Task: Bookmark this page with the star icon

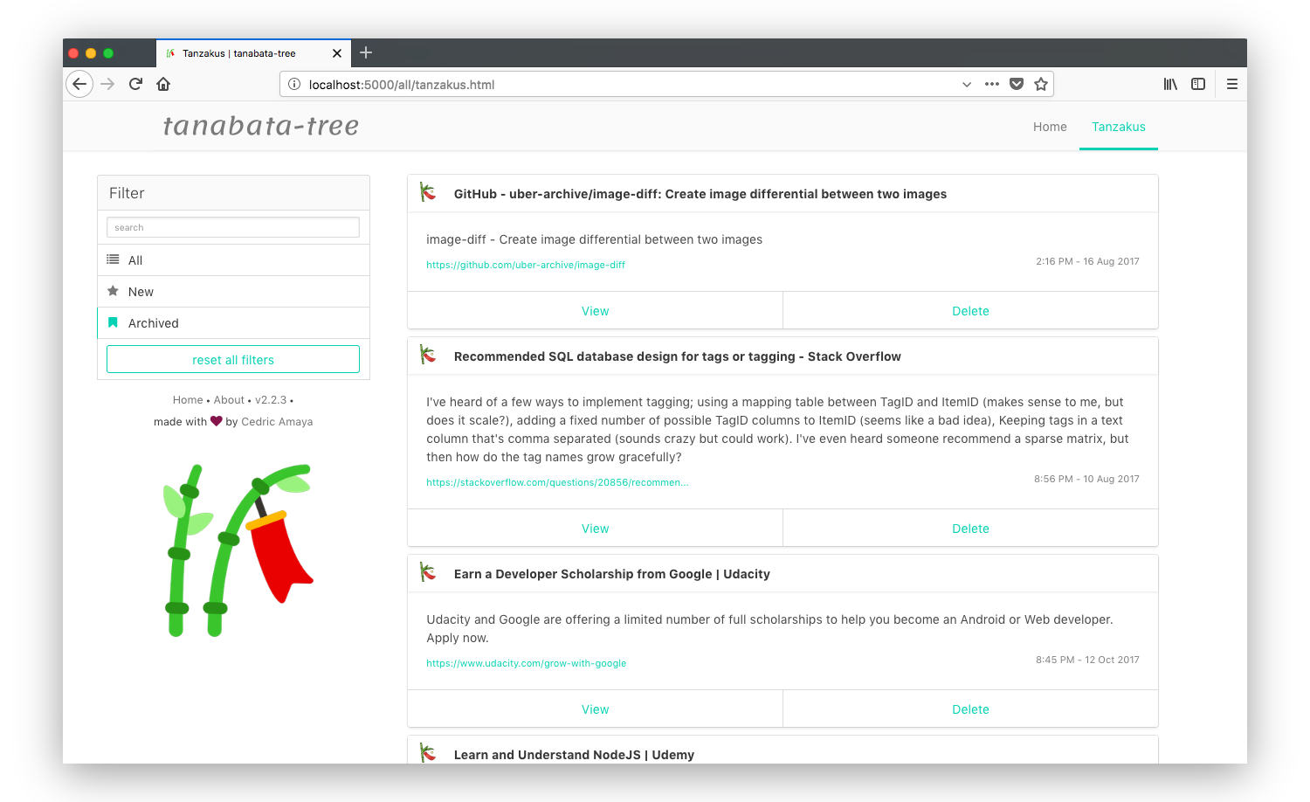Action: (x=1041, y=84)
